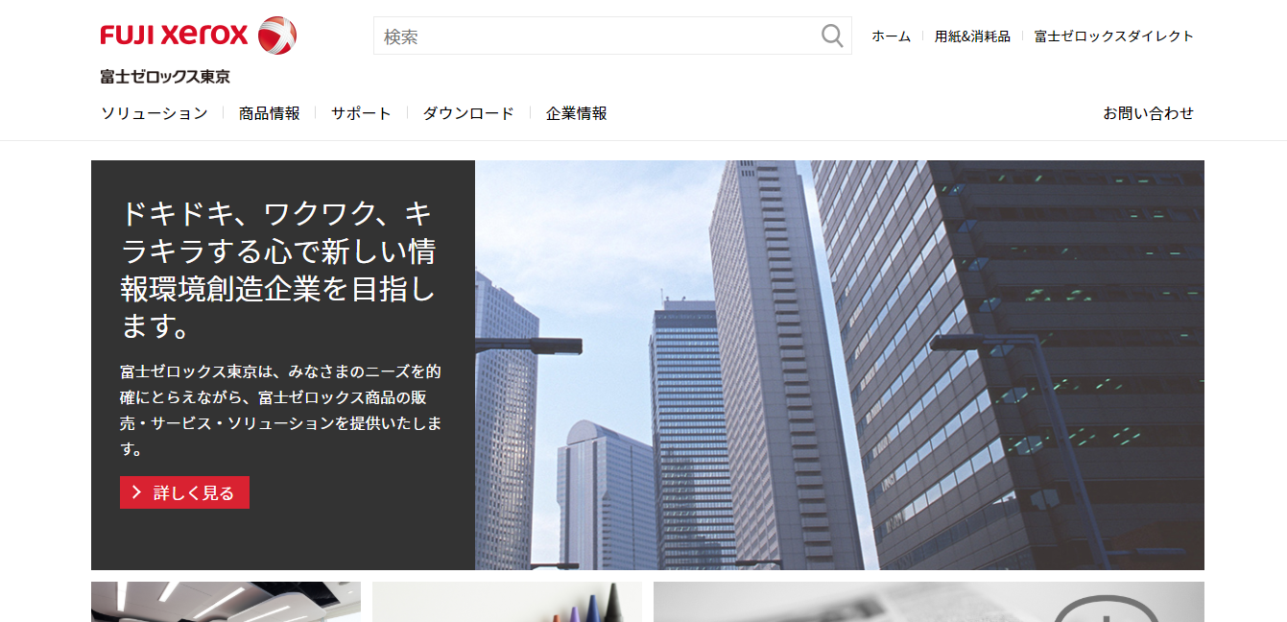This screenshot has width=1287, height=622.
Task: Click the skyscrapers hero banner image
Action: coord(840,365)
